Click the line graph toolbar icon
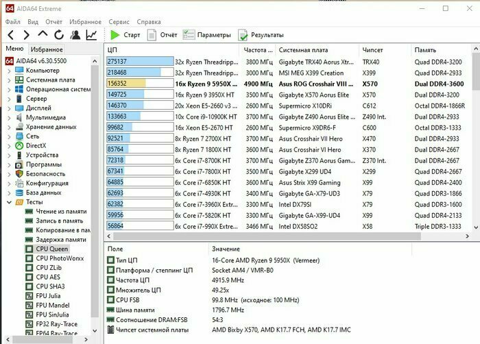 [91, 35]
